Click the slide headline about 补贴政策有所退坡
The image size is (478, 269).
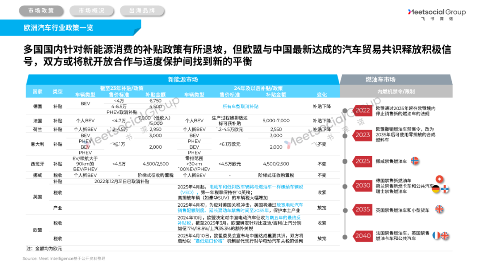pyautogui.click(x=237, y=55)
